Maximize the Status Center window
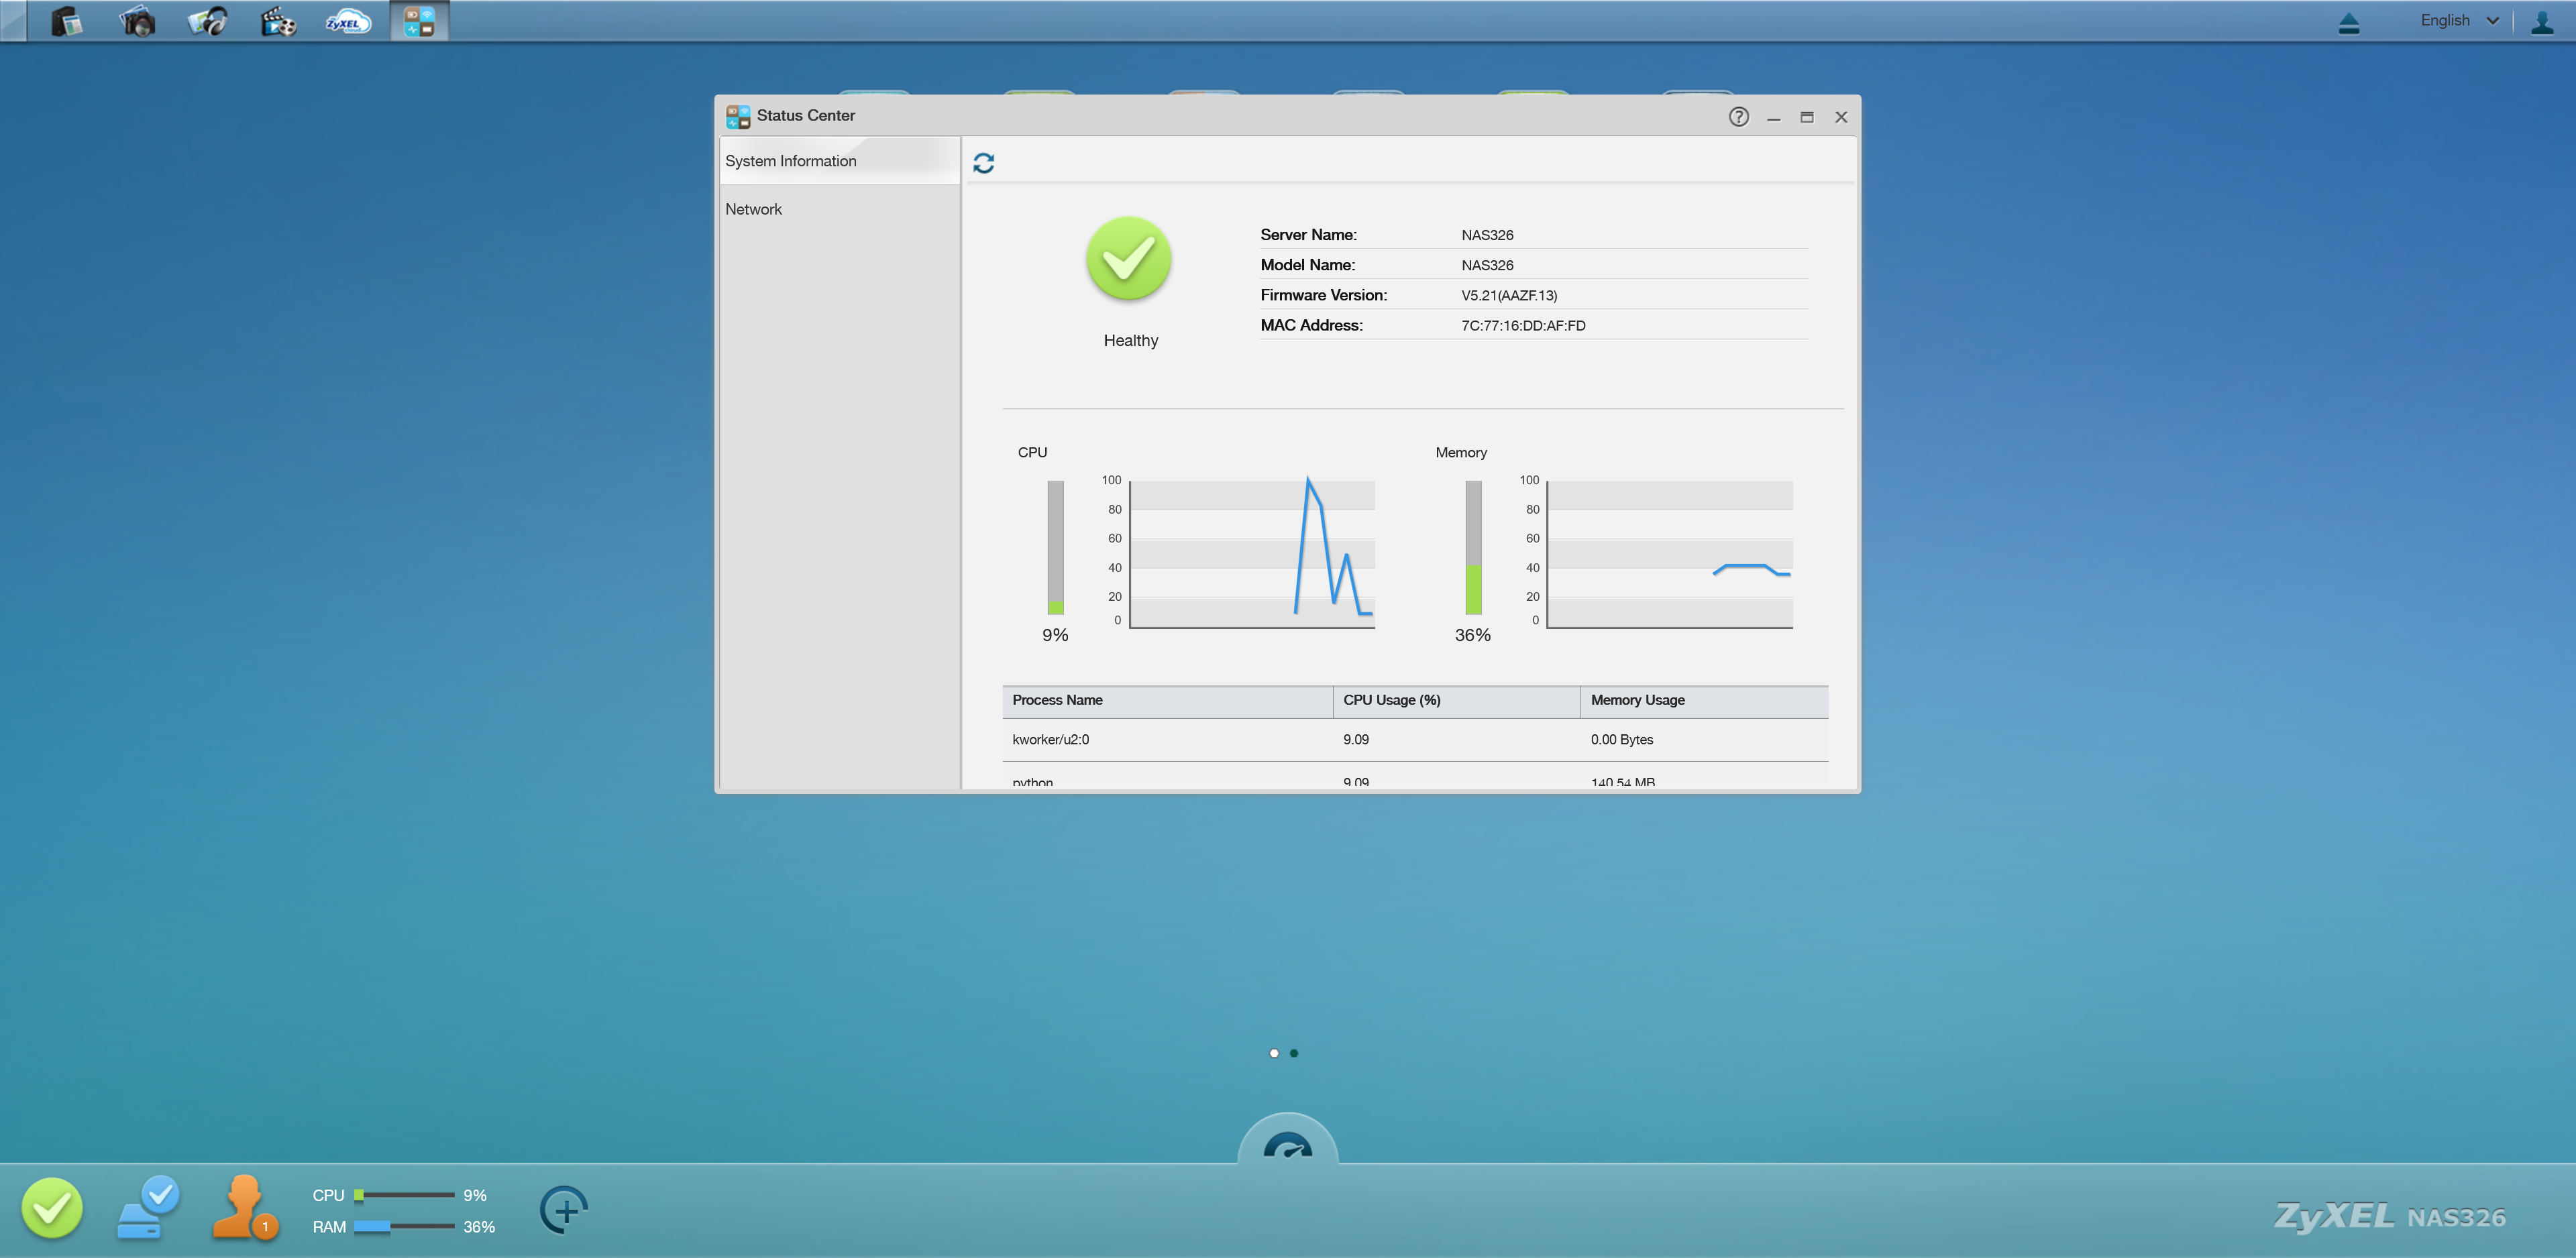 click(x=1806, y=117)
